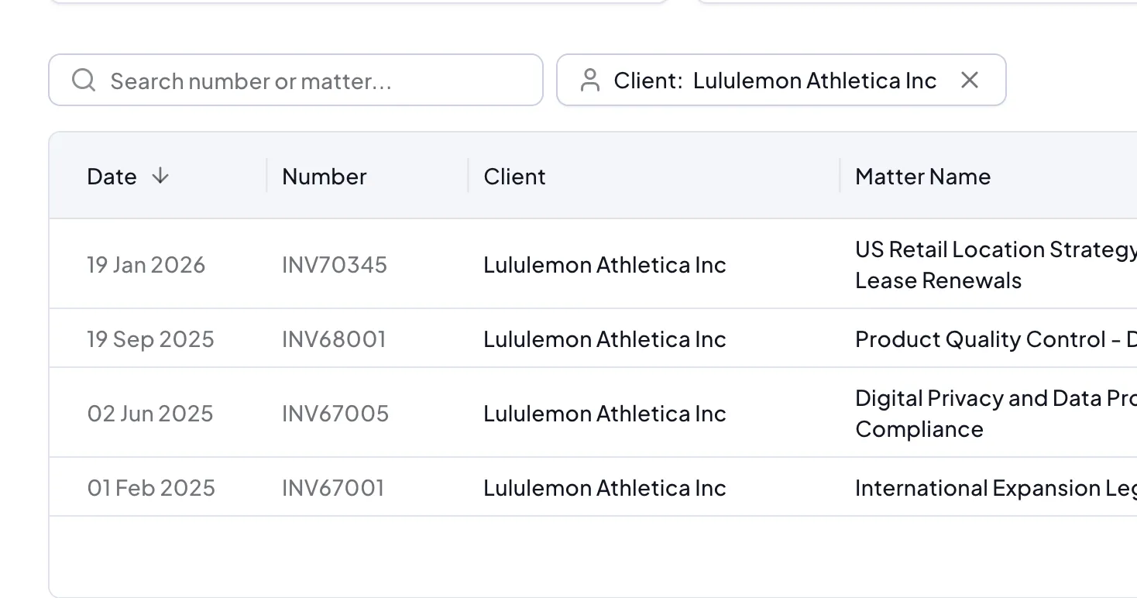
Task: Click the search magnifier icon
Action: [84, 80]
